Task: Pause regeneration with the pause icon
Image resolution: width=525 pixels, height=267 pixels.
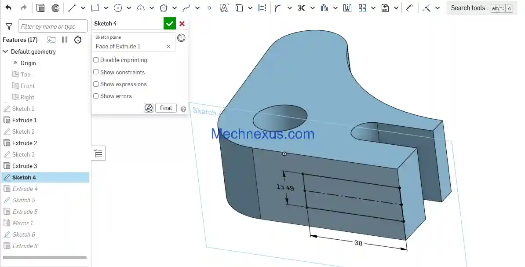Action: click(65, 40)
